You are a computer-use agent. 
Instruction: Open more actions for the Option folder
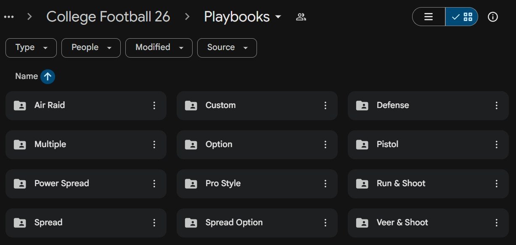coord(325,145)
